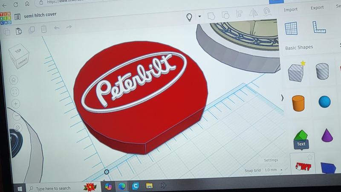Click the Duplicate and repeat icon

[x=31, y=30]
